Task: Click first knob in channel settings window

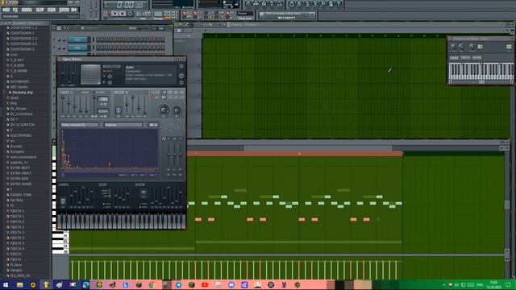Action: click(x=453, y=47)
